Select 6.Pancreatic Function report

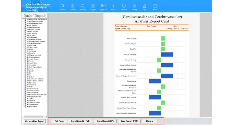point(33,29)
